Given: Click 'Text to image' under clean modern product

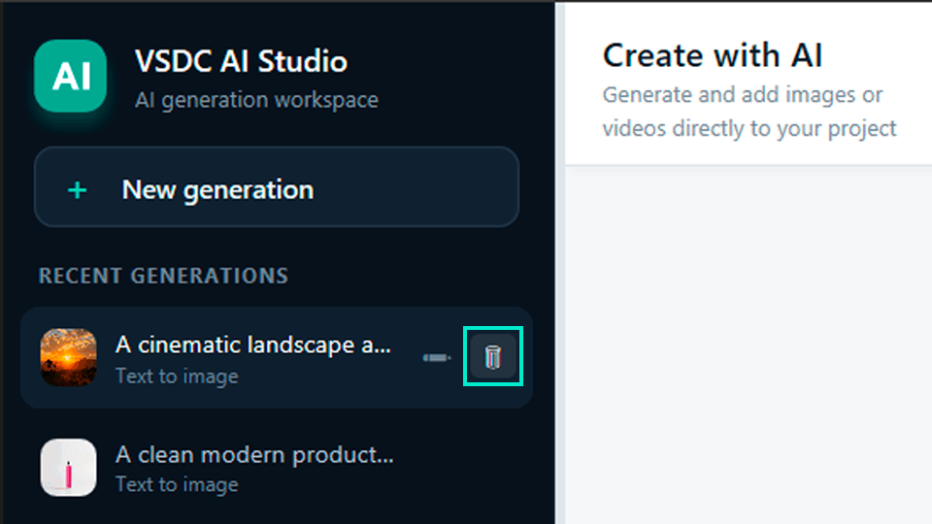Looking at the screenshot, I should (177, 485).
